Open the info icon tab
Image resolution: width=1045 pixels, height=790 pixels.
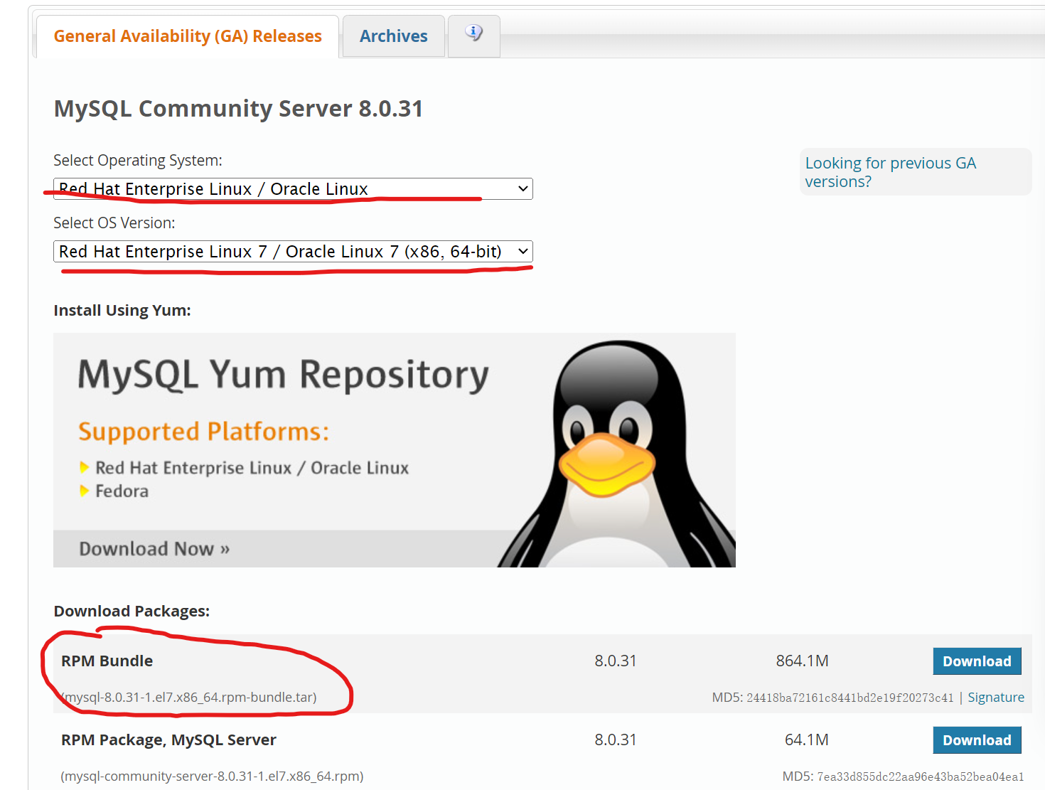[x=474, y=36]
